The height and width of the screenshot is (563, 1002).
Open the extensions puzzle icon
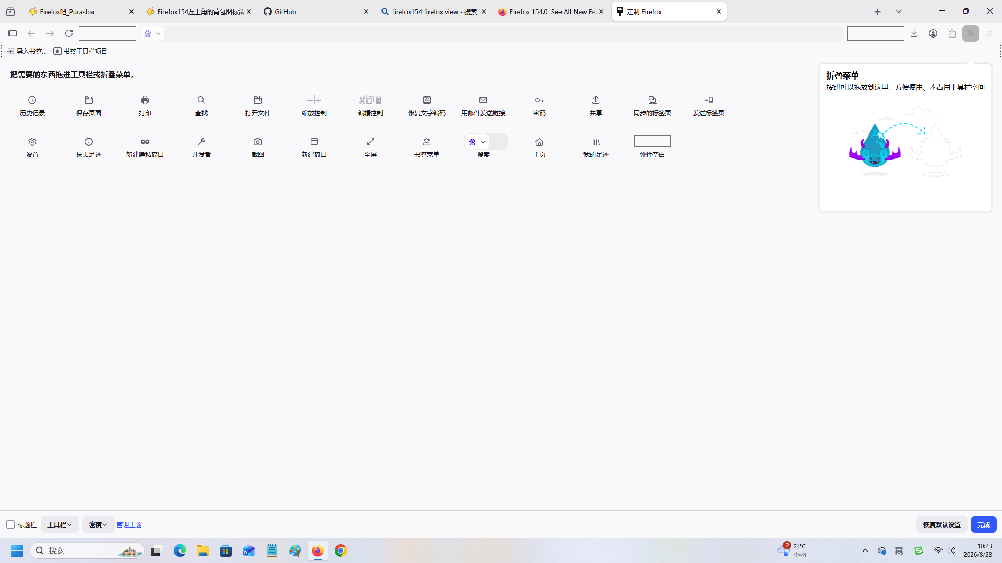(x=952, y=33)
